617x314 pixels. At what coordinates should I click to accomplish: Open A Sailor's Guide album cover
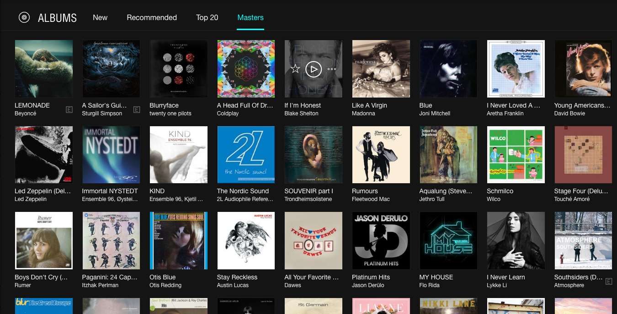pyautogui.click(x=111, y=69)
